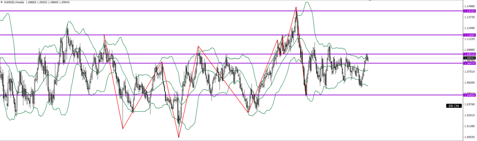Toggle the BB ON indicator button
The image size is (477, 141).
[454, 106]
